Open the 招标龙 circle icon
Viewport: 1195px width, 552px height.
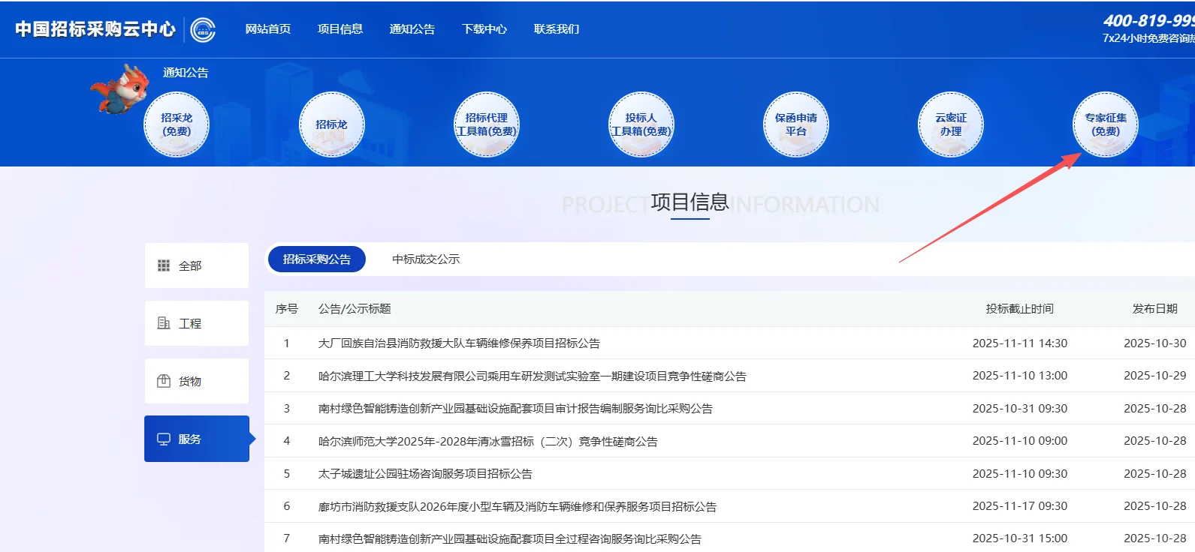tap(331, 124)
